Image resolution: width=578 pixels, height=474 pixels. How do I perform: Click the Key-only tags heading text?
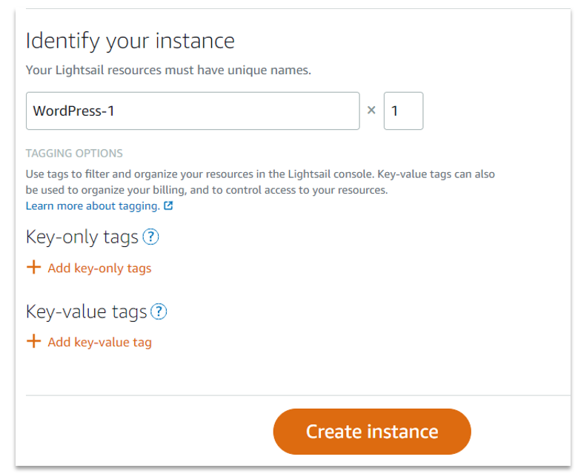(x=82, y=237)
